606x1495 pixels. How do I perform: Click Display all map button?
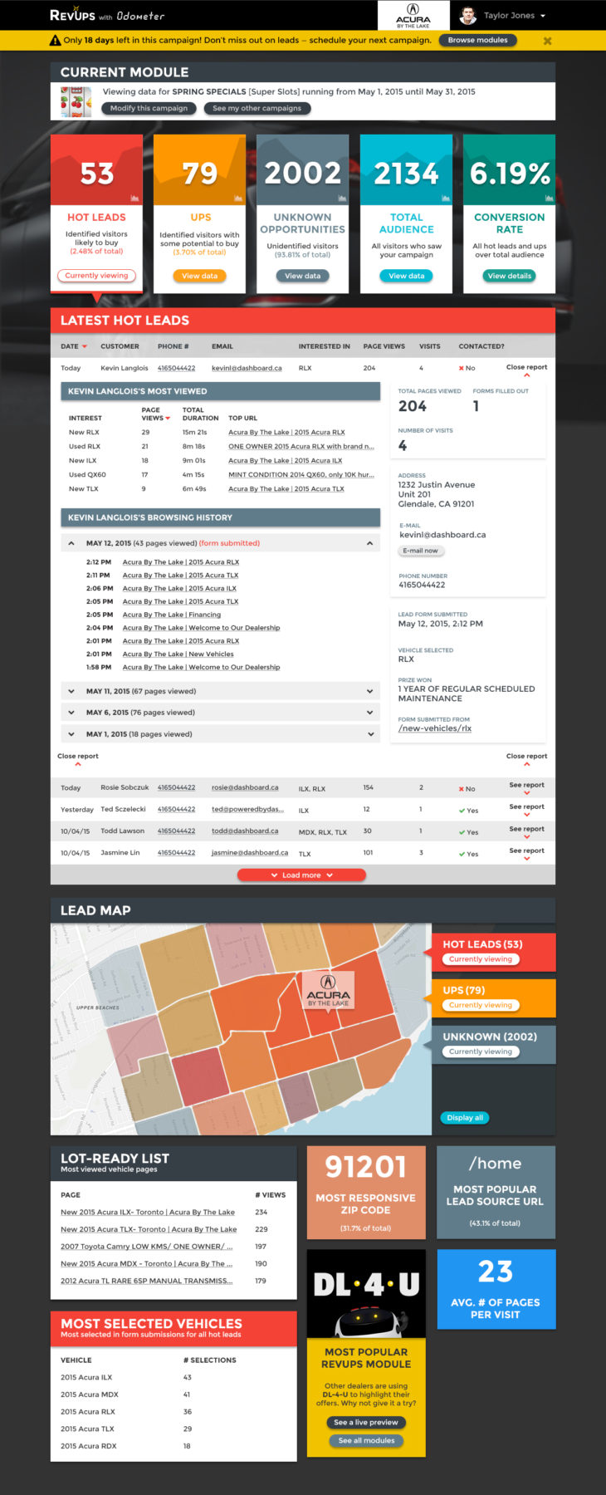pos(465,1118)
